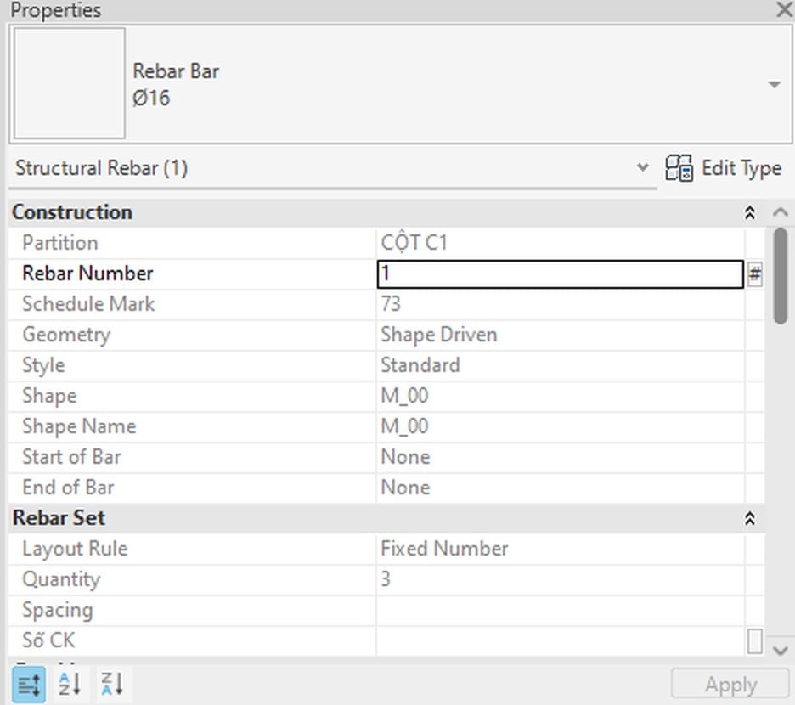Collapse the Rebar Set section
Viewport: 795px width, 705px height.
click(750, 518)
